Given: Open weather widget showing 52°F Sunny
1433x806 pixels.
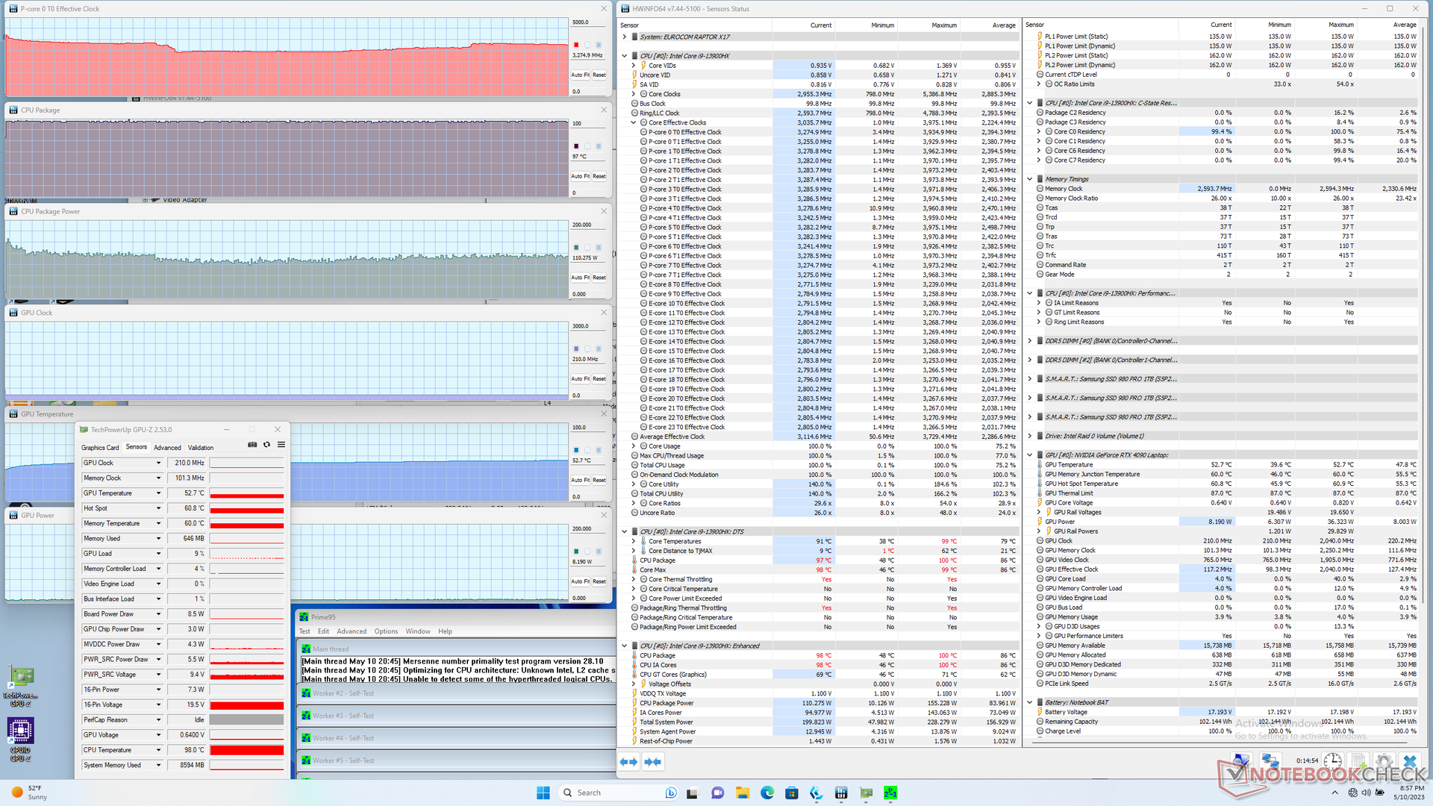Looking at the screenshot, I should coord(30,793).
